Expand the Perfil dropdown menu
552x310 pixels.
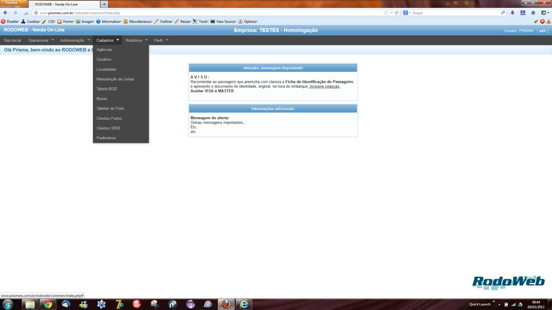coord(161,40)
